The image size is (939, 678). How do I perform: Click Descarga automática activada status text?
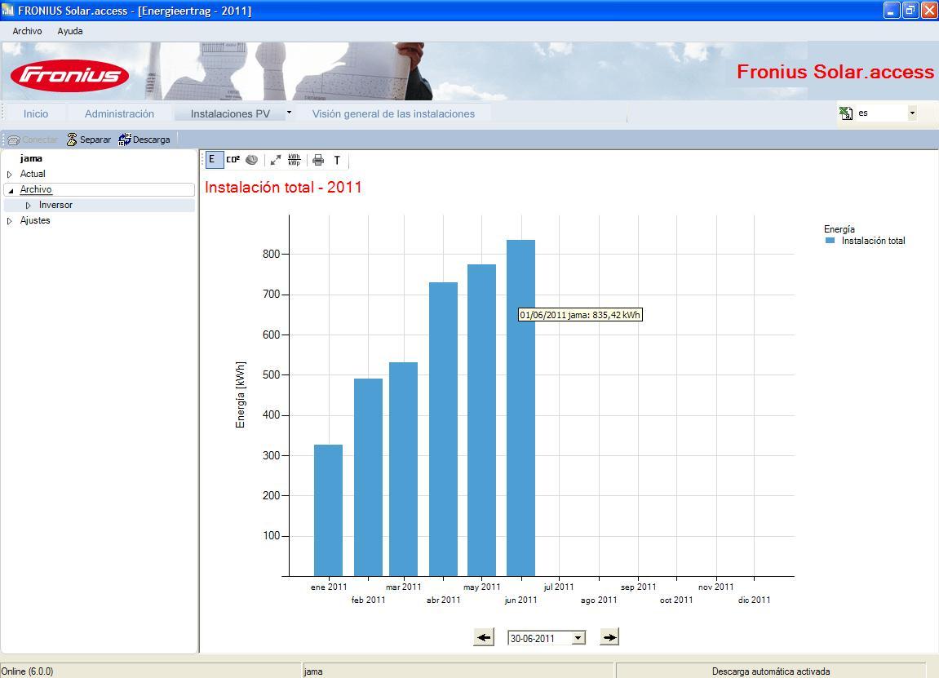771,671
